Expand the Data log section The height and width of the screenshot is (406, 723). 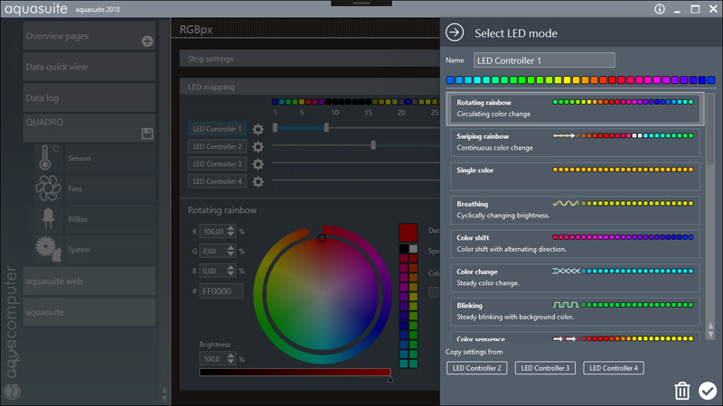click(x=89, y=97)
